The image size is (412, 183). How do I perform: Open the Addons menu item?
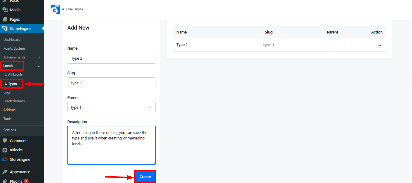pyautogui.click(x=9, y=110)
